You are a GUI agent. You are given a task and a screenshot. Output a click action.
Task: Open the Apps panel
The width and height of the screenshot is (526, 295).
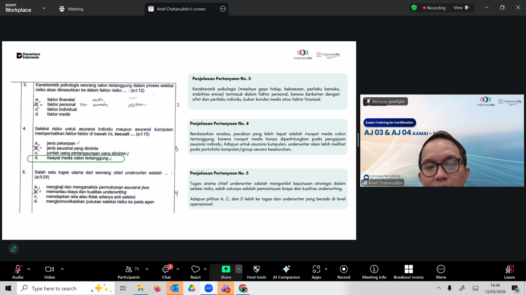click(316, 272)
